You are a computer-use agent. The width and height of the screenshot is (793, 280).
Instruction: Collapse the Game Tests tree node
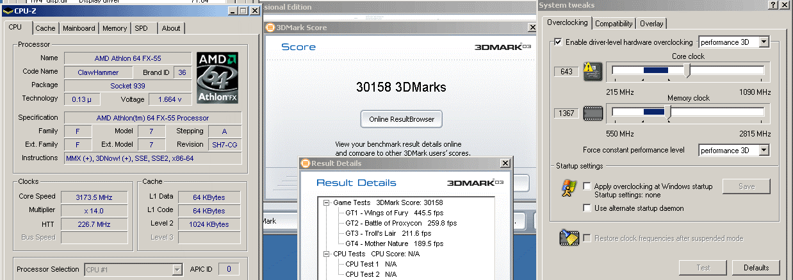[327, 203]
